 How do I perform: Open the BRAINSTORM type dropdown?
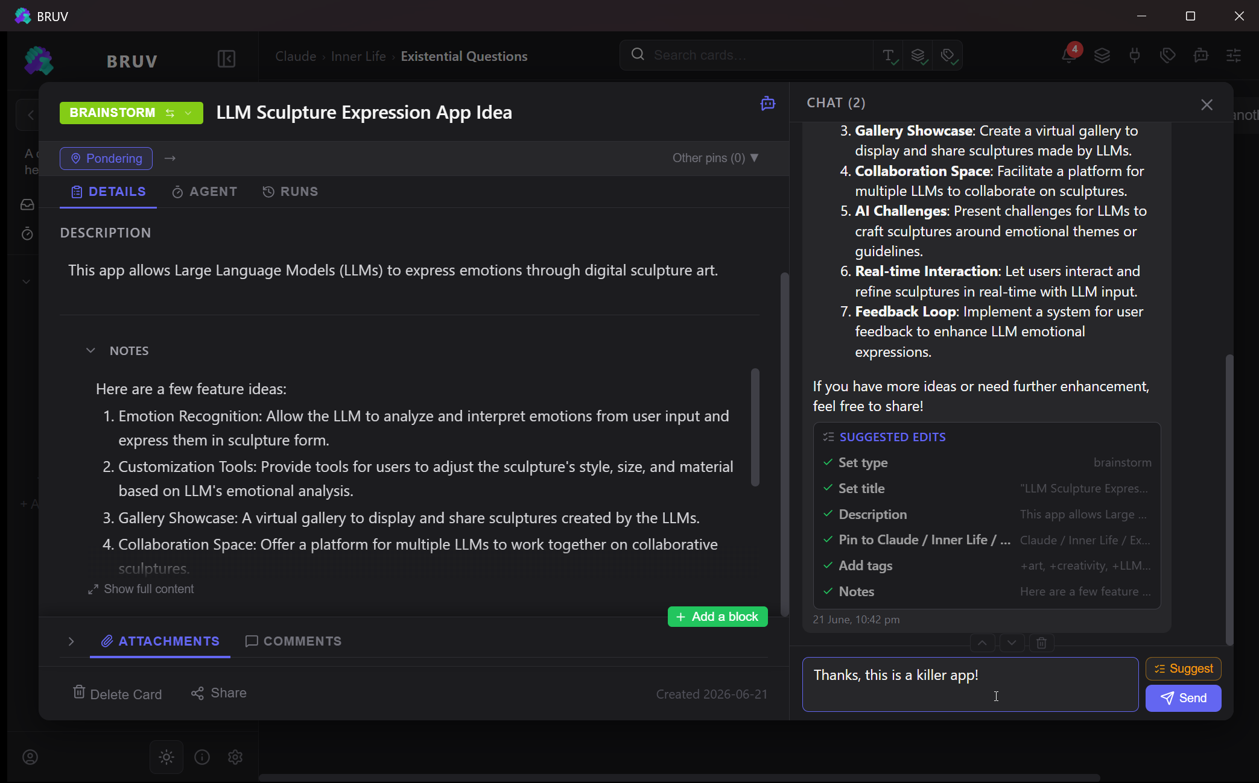(189, 113)
